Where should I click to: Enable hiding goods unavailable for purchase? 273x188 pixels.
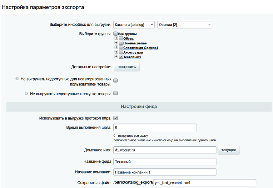pos(116,93)
